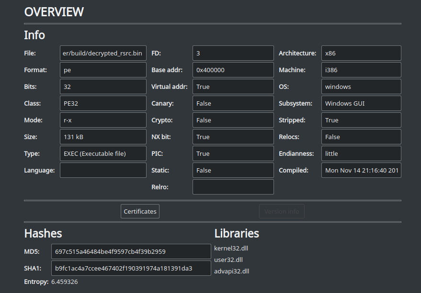Select the SHA1 hash field
421x293 pixels.
(x=131, y=268)
